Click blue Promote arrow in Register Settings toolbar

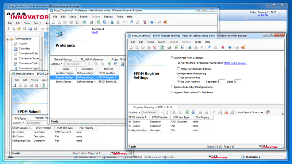coord(209,47)
